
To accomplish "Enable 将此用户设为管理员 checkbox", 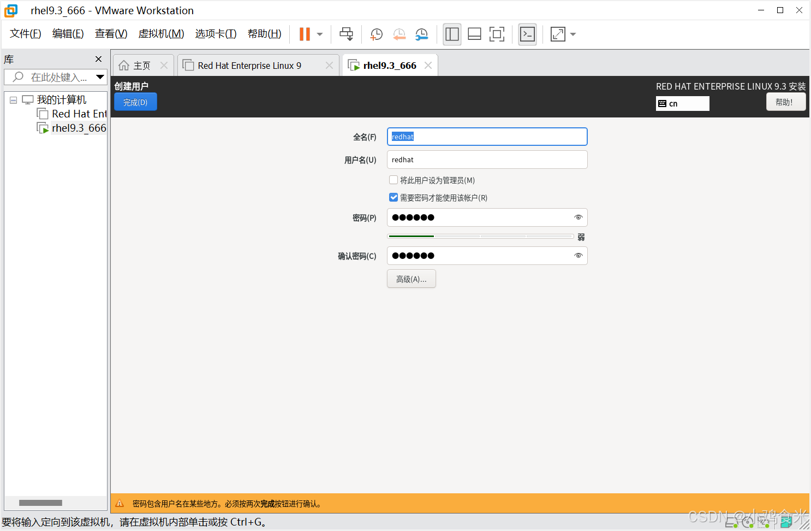I will click(393, 180).
